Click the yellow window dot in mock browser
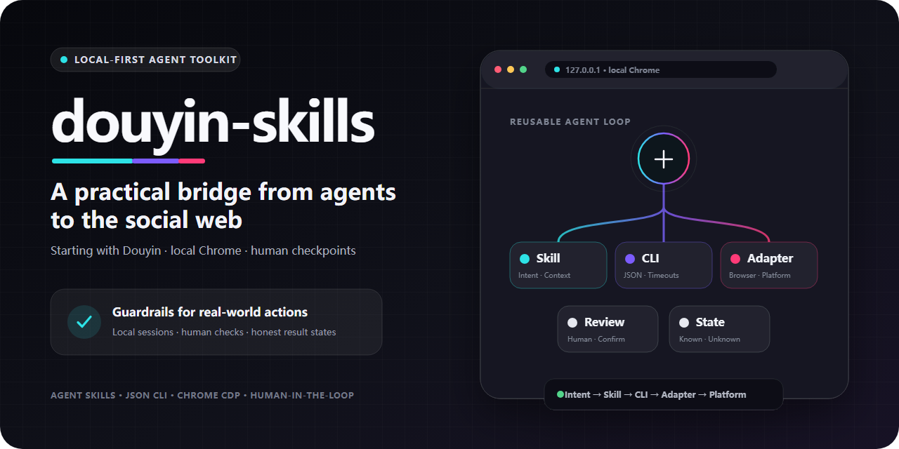This screenshot has width=899, height=449. (x=511, y=69)
